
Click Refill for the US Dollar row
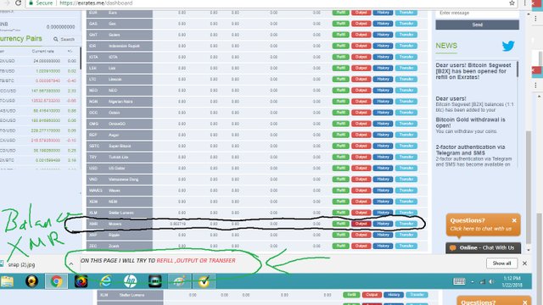click(x=341, y=168)
